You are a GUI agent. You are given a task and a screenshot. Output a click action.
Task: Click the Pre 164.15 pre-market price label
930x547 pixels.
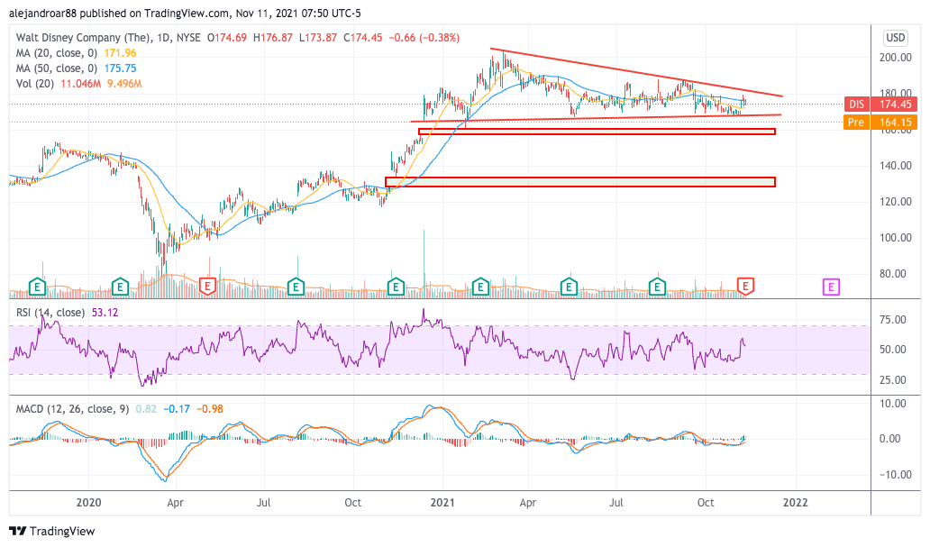coord(880,123)
